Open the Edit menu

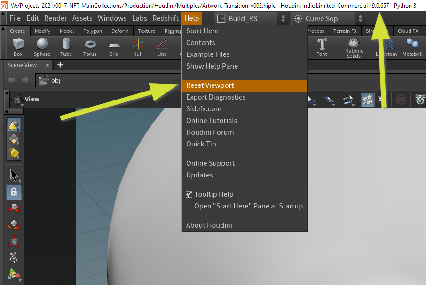pyautogui.click(x=32, y=18)
